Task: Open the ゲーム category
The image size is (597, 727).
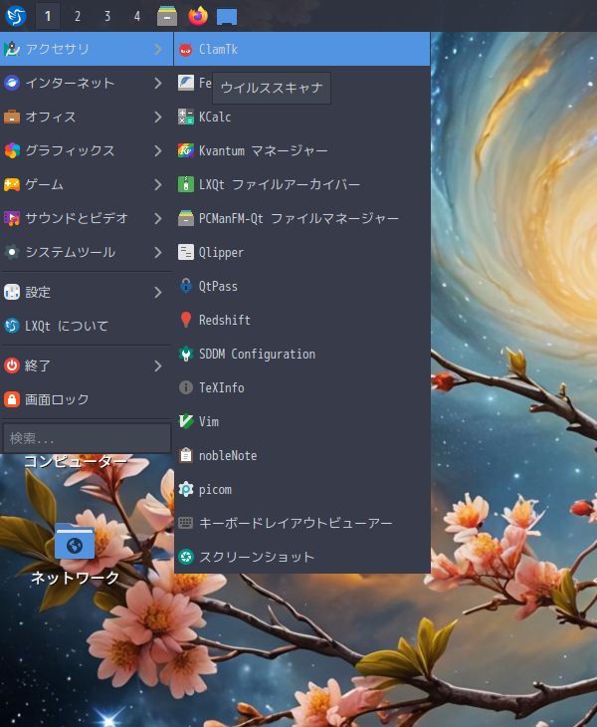Action: point(87,184)
